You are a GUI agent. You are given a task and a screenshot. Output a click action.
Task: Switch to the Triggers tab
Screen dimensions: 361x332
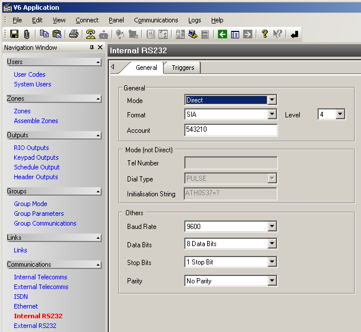183,68
